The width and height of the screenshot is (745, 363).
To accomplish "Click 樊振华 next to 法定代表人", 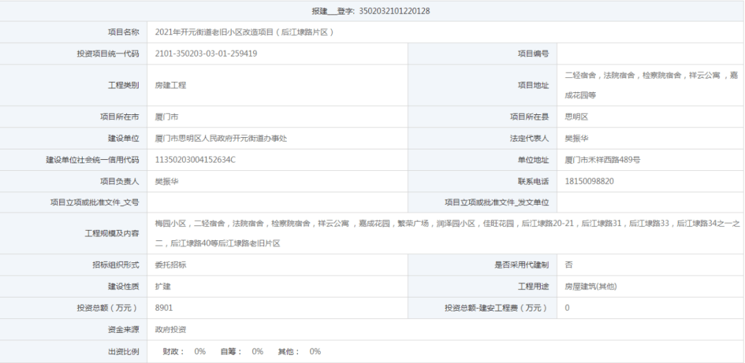I will point(576,138).
